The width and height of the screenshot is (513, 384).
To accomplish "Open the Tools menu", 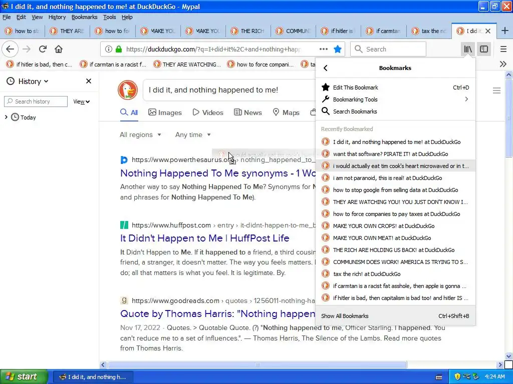I will pyautogui.click(x=109, y=17).
